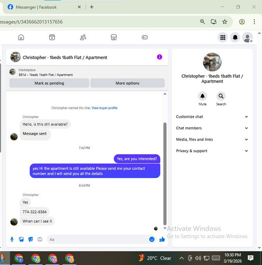The width and height of the screenshot is (262, 265).
Task: Click the weather 20°C Clear widget
Action: (x=155, y=258)
